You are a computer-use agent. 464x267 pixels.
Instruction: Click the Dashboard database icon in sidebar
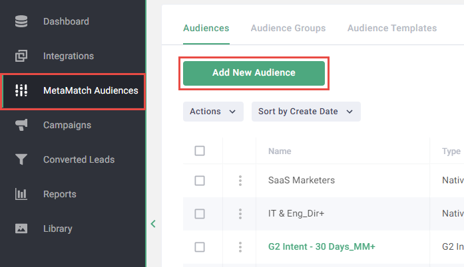[21, 21]
